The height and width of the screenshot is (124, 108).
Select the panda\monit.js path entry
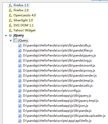pyautogui.click(x=59, y=66)
